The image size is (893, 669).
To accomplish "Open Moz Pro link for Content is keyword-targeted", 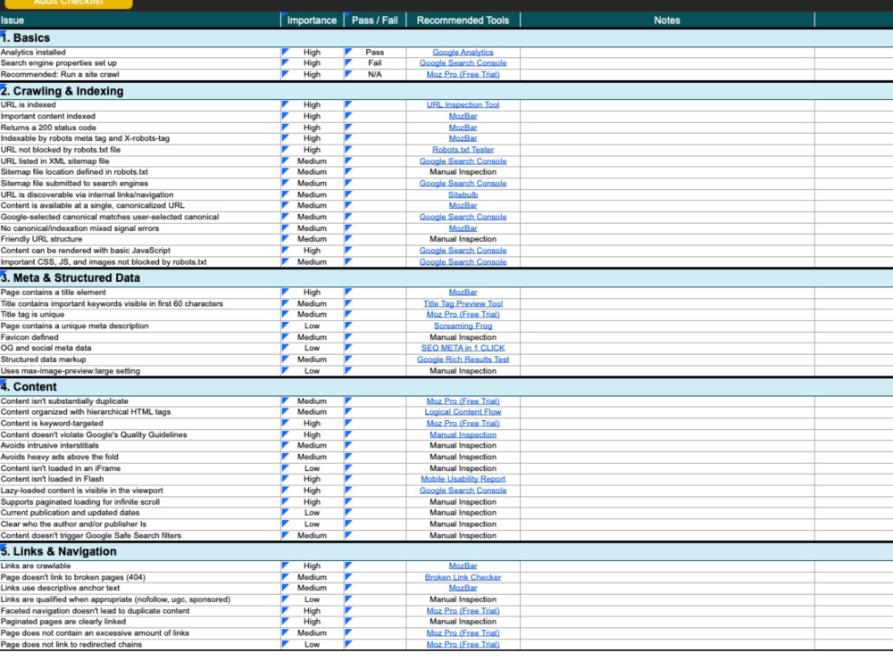I will 463,423.
